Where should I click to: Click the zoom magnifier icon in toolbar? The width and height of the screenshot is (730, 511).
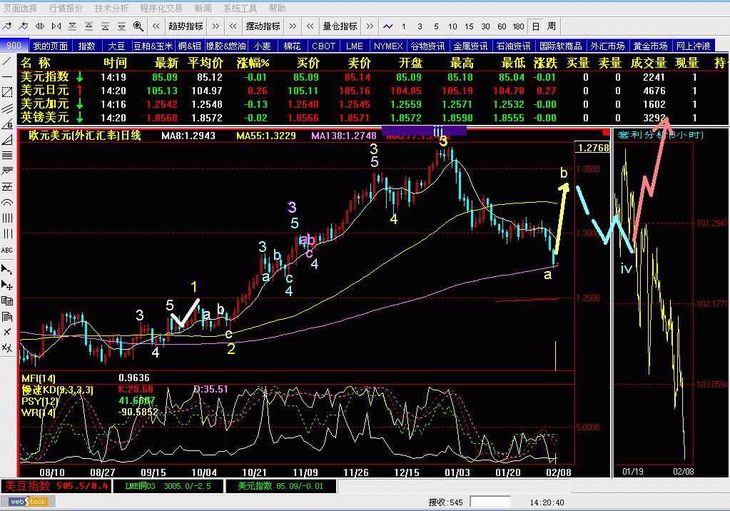pyautogui.click(x=137, y=26)
